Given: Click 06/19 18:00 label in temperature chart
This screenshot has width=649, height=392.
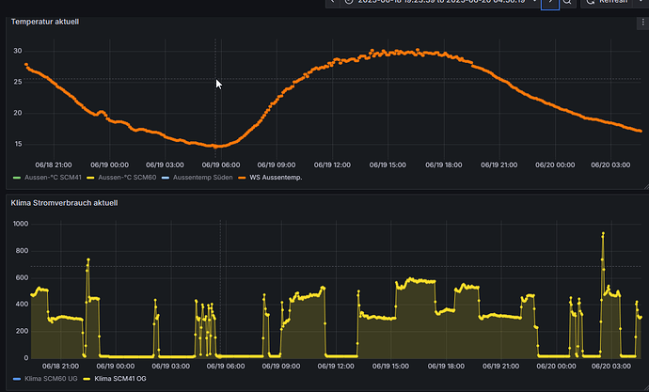Looking at the screenshot, I should click(443, 165).
